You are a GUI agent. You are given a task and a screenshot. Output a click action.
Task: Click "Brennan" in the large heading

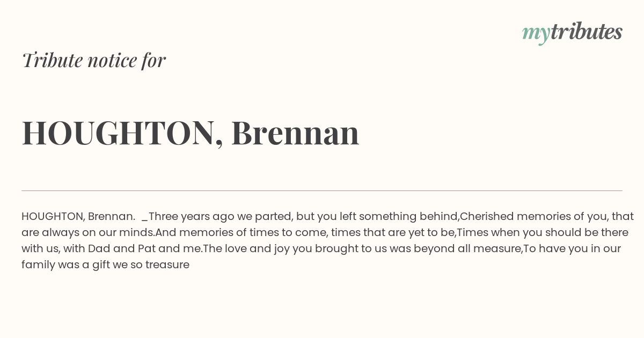pos(295,133)
